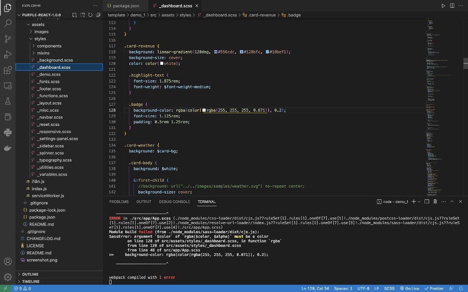
Task: Open notifications bell in status bar
Action: click(461, 288)
